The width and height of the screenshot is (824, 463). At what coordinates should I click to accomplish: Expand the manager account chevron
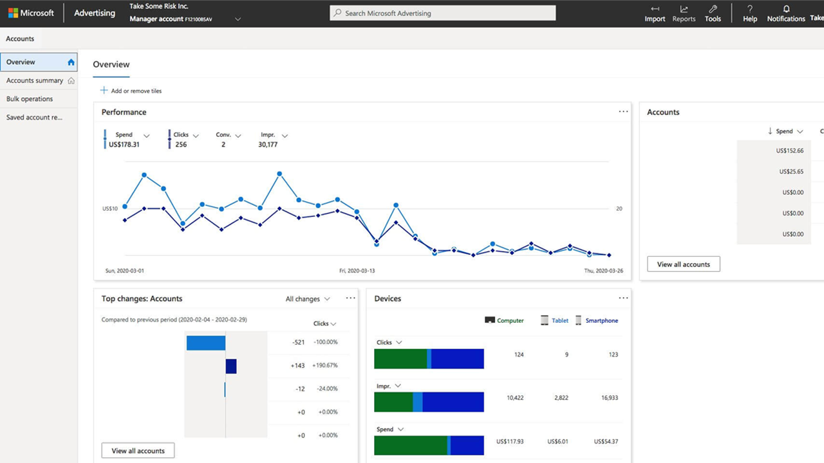click(x=238, y=19)
